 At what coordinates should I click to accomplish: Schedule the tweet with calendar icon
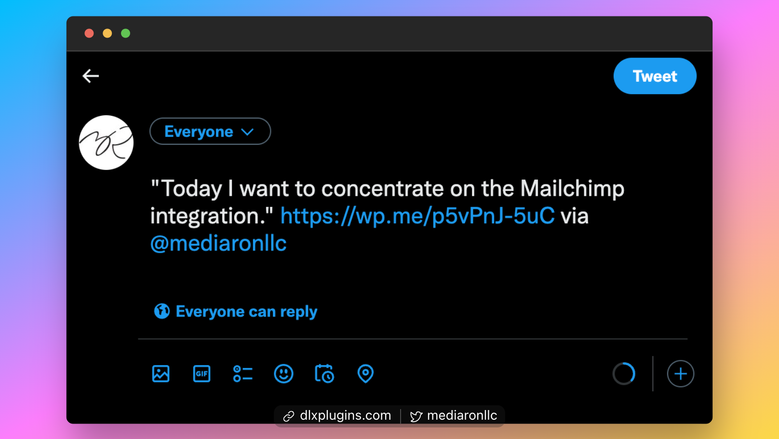324,374
